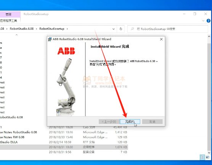Close the InstallShield Wizard dialog
This screenshot has width=212, height=165.
pos(161,39)
